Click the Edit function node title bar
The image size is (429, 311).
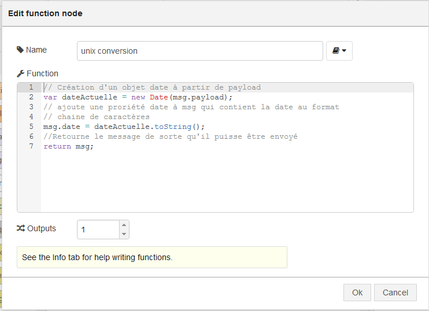[x=215, y=13]
